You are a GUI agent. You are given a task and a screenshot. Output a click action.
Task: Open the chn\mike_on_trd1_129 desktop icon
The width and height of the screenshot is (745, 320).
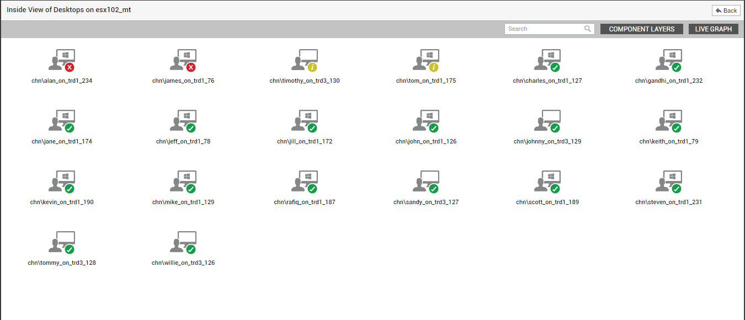pyautogui.click(x=183, y=182)
